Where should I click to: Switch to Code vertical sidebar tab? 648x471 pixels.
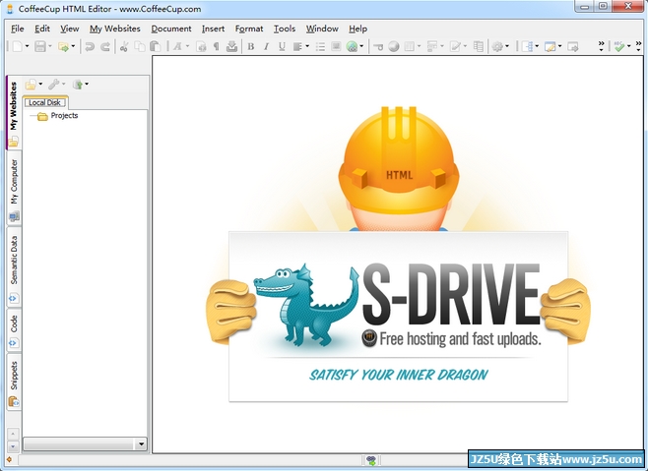coord(14,330)
